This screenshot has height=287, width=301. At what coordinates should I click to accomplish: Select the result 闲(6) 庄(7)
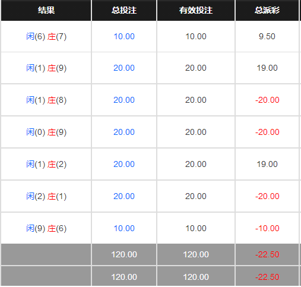click(46, 37)
